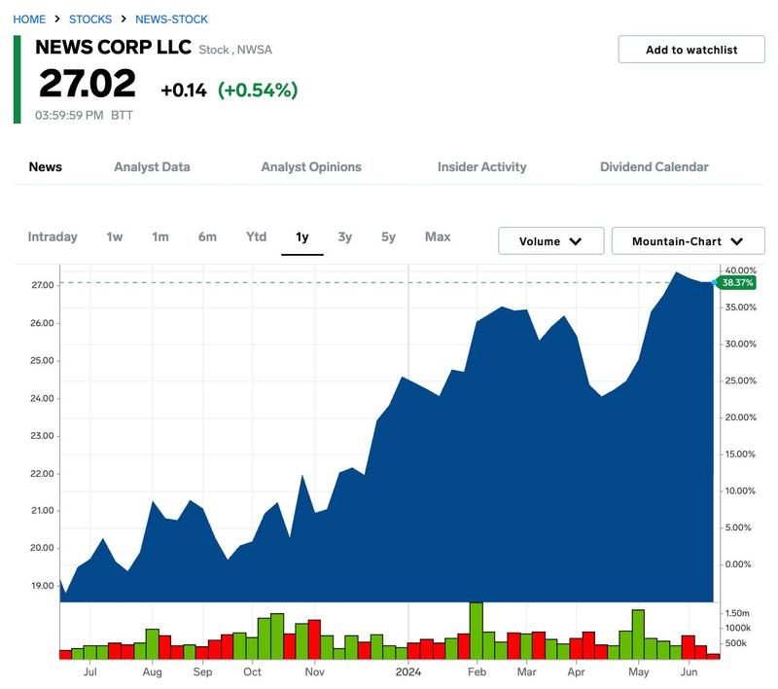Screen dimensions: 778x689
Task: Select the 1w chart range
Action: point(114,236)
